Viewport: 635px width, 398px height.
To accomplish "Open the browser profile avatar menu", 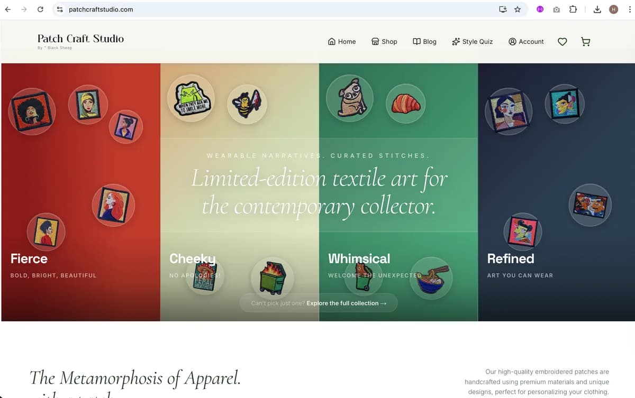I will 613,9.
